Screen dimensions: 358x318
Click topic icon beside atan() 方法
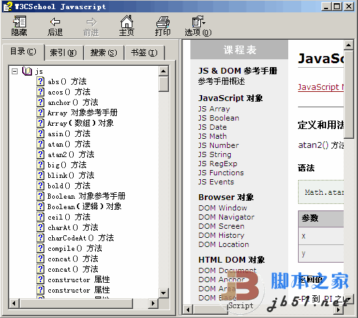(40, 144)
